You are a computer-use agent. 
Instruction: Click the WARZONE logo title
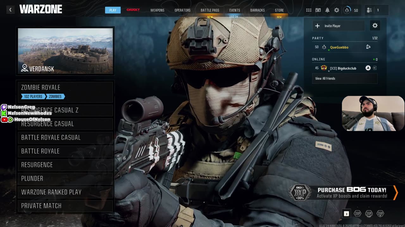pyautogui.click(x=41, y=9)
